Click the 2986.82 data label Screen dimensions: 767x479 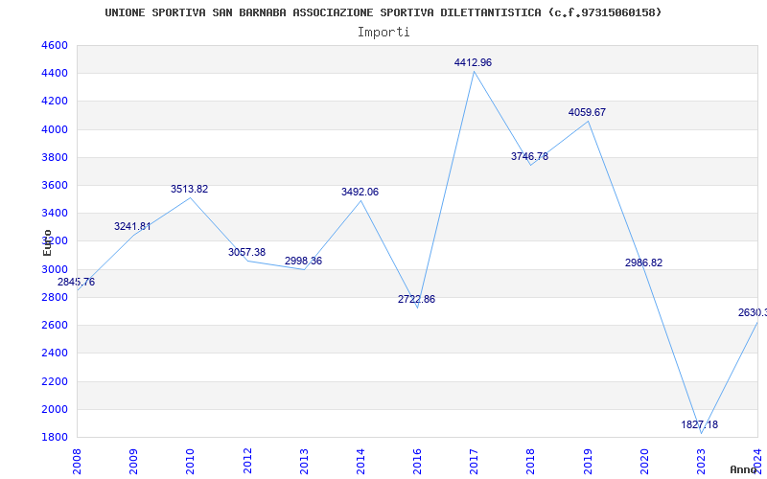[643, 262]
